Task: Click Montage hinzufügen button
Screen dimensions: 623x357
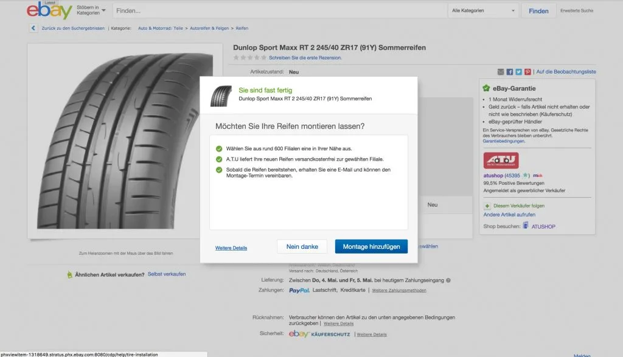Action: coord(371,246)
